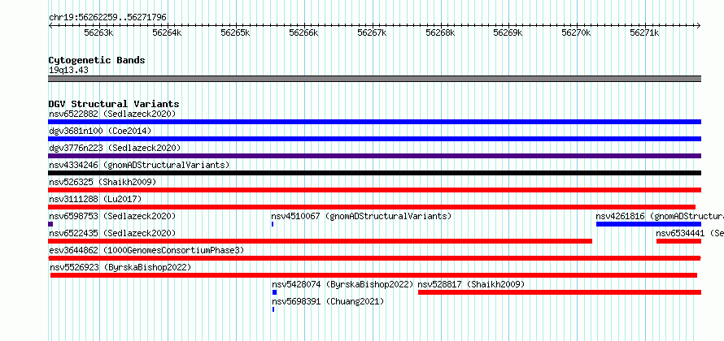Image resolution: width=724 pixels, height=341 pixels.
Task: Click the 56266k ruler tick label
Action: coord(303,32)
